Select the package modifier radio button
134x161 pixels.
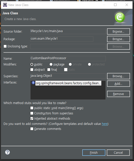click(x=51, y=64)
